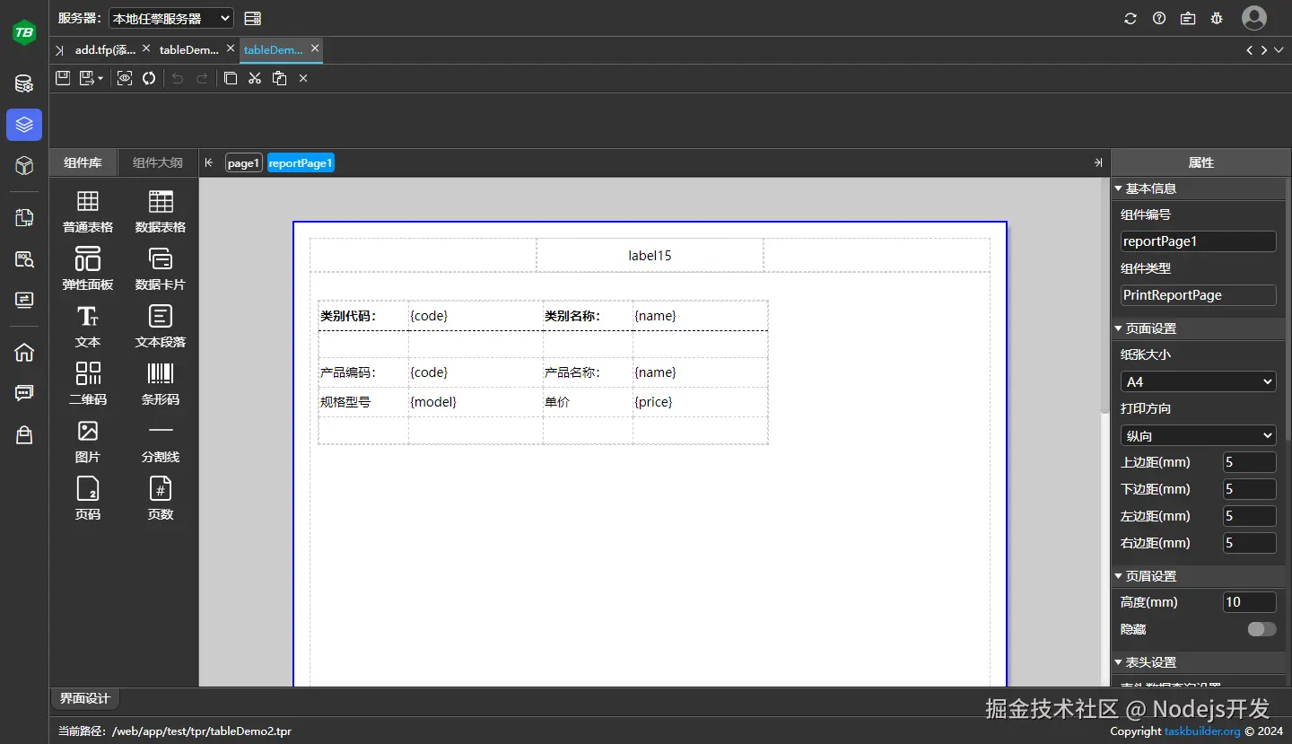This screenshot has width=1292, height=744.
Task: Select the reportPage1 tab
Action: pyautogui.click(x=301, y=162)
